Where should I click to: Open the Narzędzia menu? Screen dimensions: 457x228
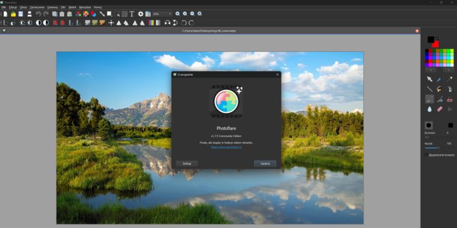click(x=85, y=7)
